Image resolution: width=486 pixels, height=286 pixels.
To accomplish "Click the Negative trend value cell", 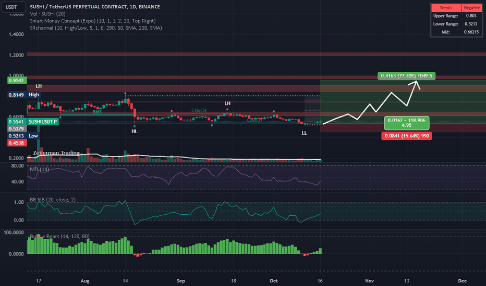I will 471,8.
